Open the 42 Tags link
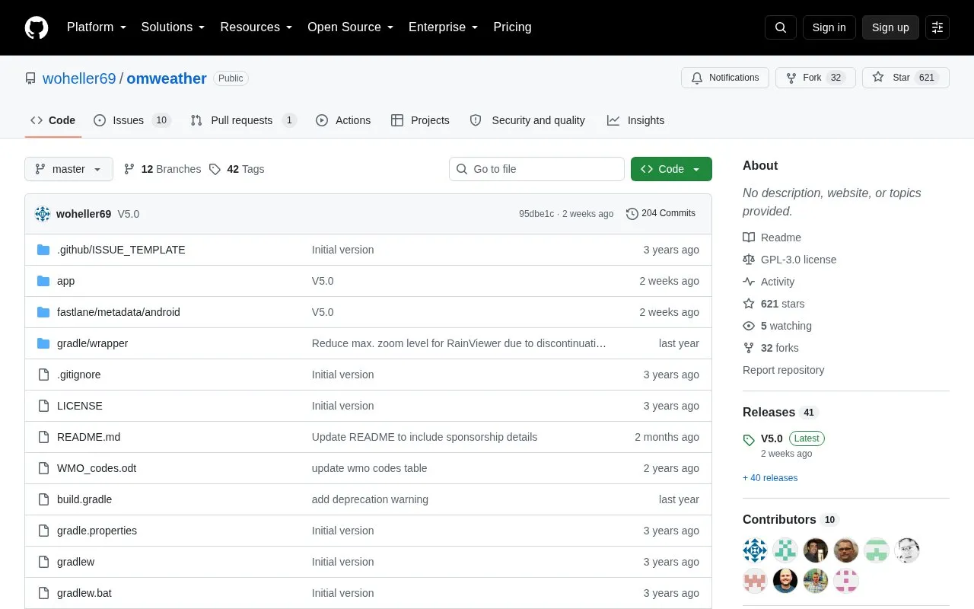Screen dimensions: 974x609 click(237, 169)
